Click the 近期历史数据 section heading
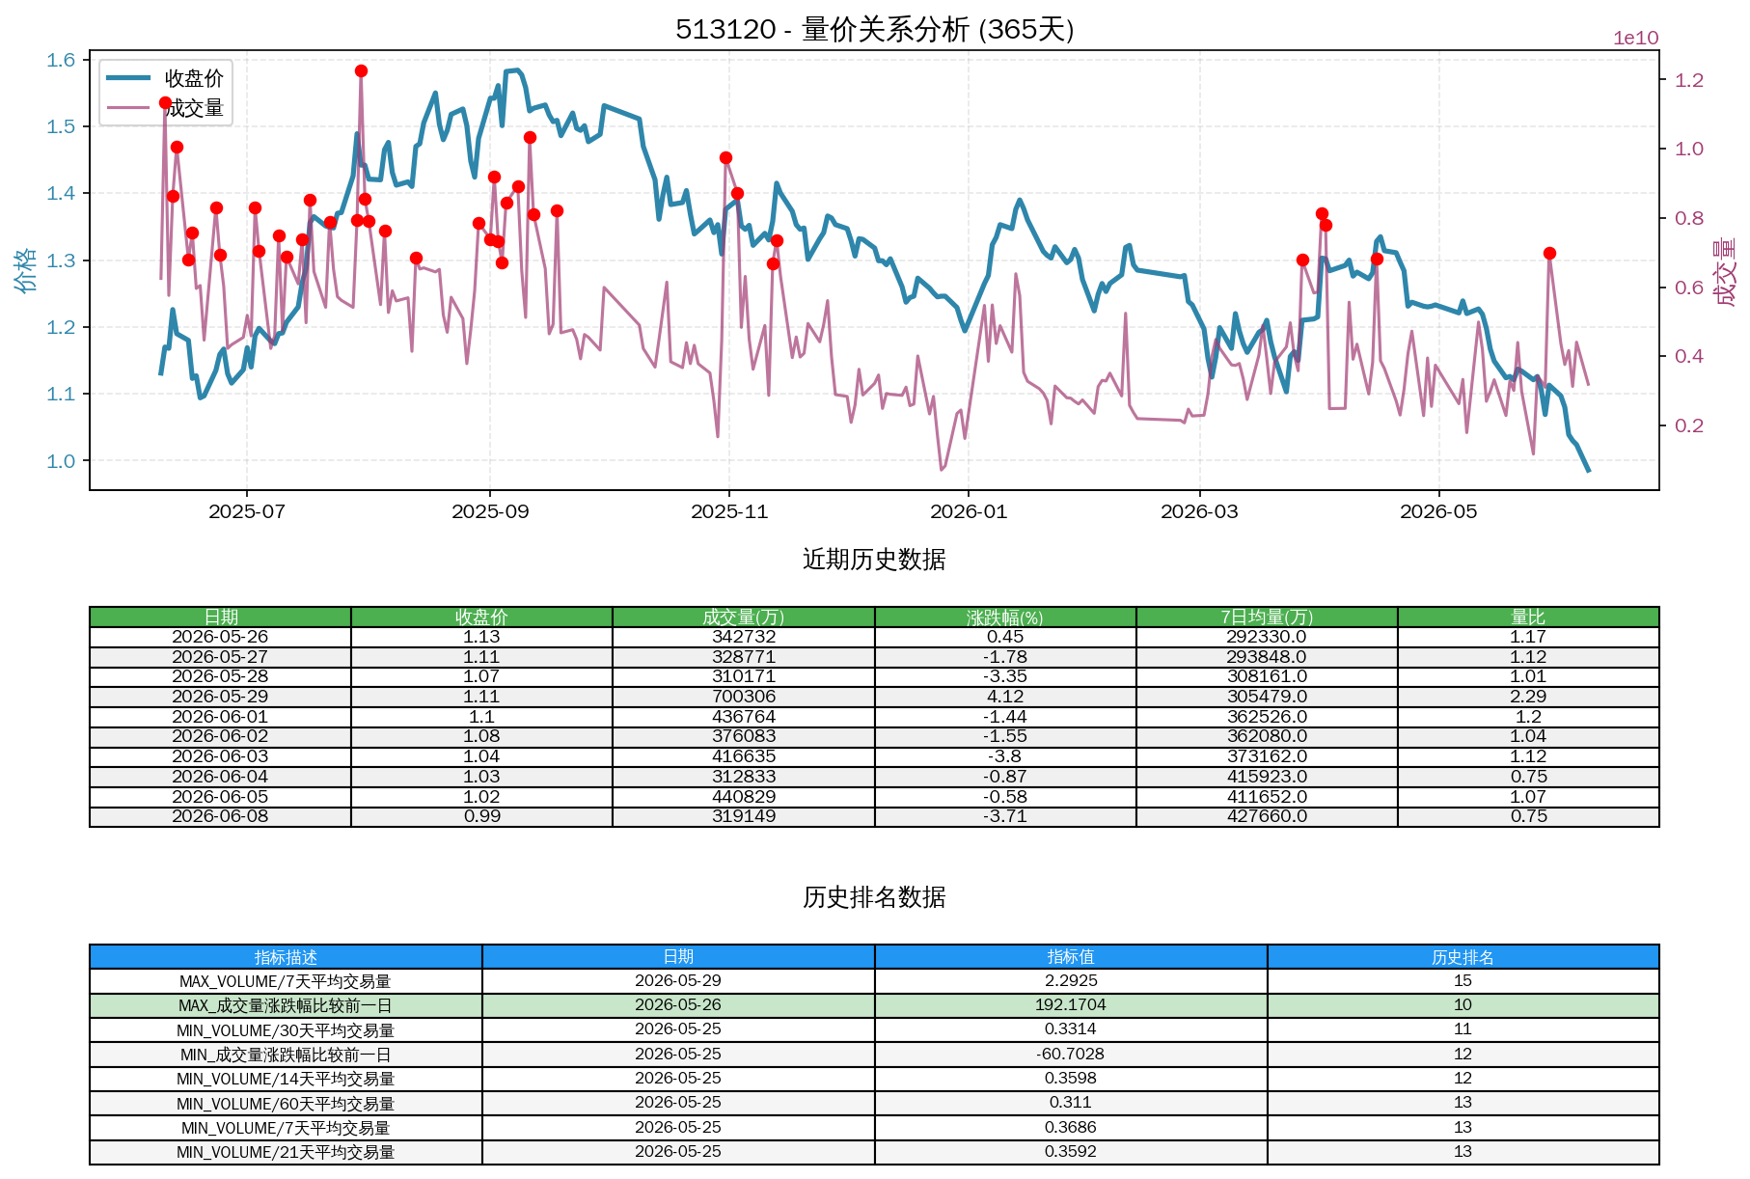The height and width of the screenshot is (1179, 1750). click(874, 560)
